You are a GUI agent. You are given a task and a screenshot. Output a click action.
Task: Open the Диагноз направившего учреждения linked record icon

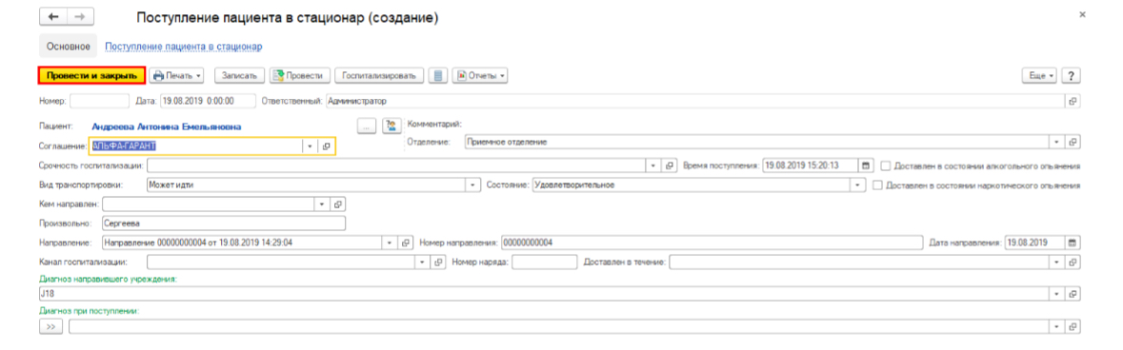(x=1073, y=294)
